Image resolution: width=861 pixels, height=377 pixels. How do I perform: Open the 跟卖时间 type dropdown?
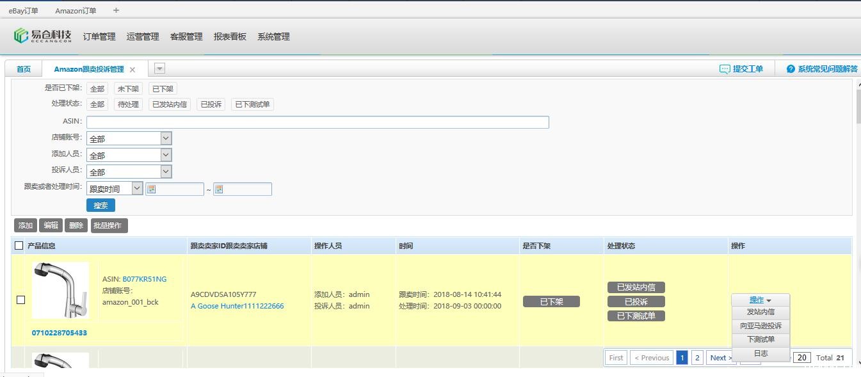click(137, 188)
